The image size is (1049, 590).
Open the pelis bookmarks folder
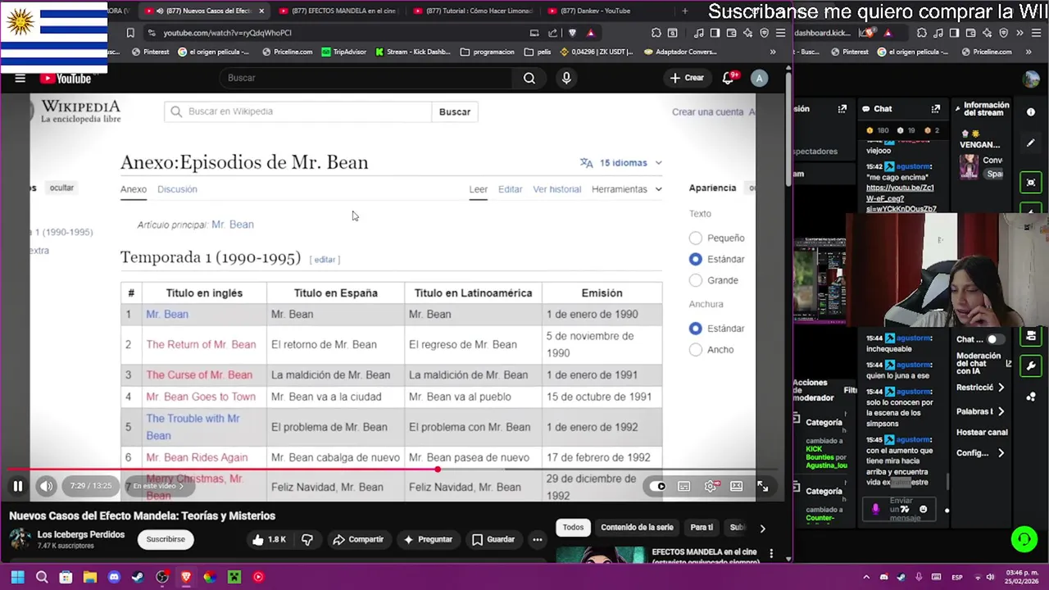pyautogui.click(x=538, y=52)
